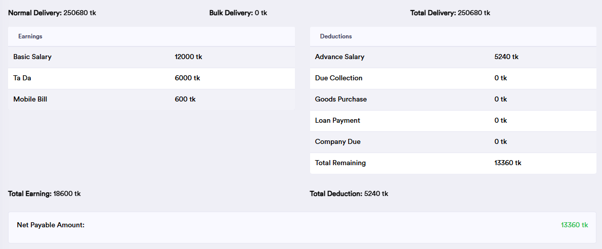Click the Total Deduction 5240 tk text
Viewport: 602px width, 249px height.
349,193
